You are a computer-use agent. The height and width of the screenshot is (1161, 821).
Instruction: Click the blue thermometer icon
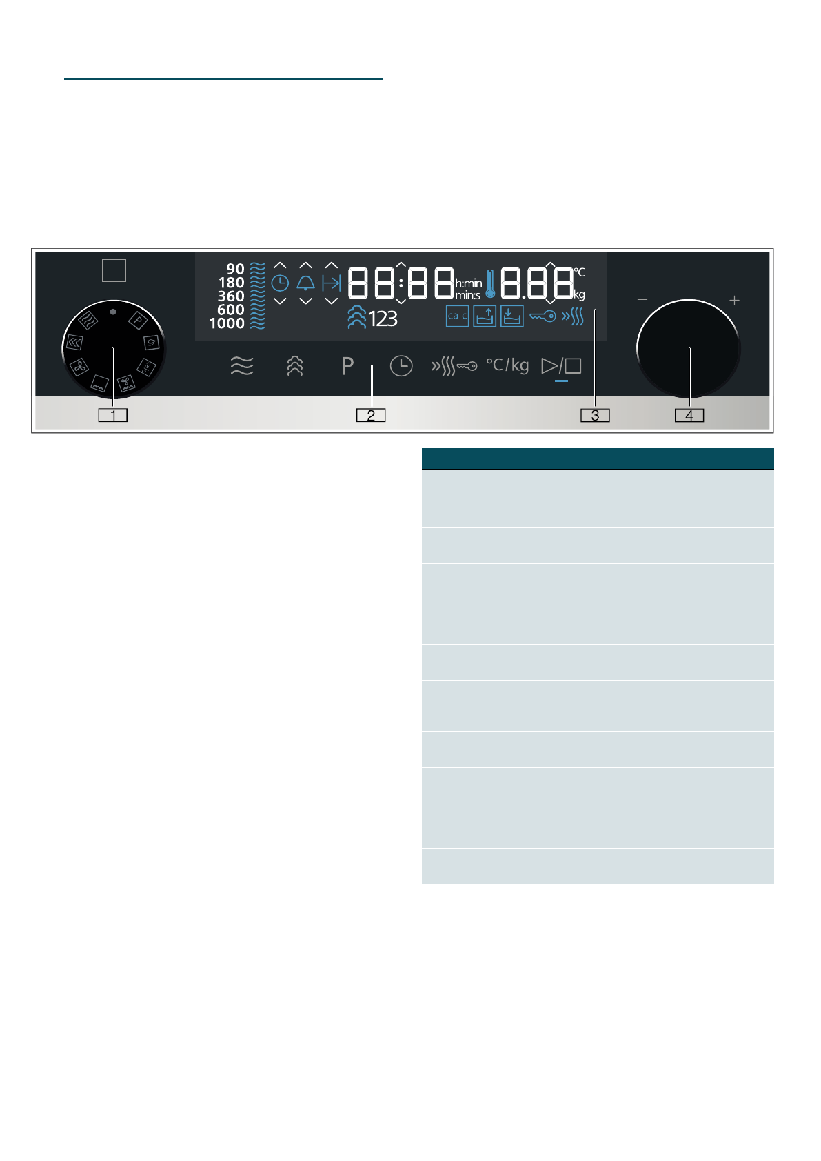coord(490,283)
